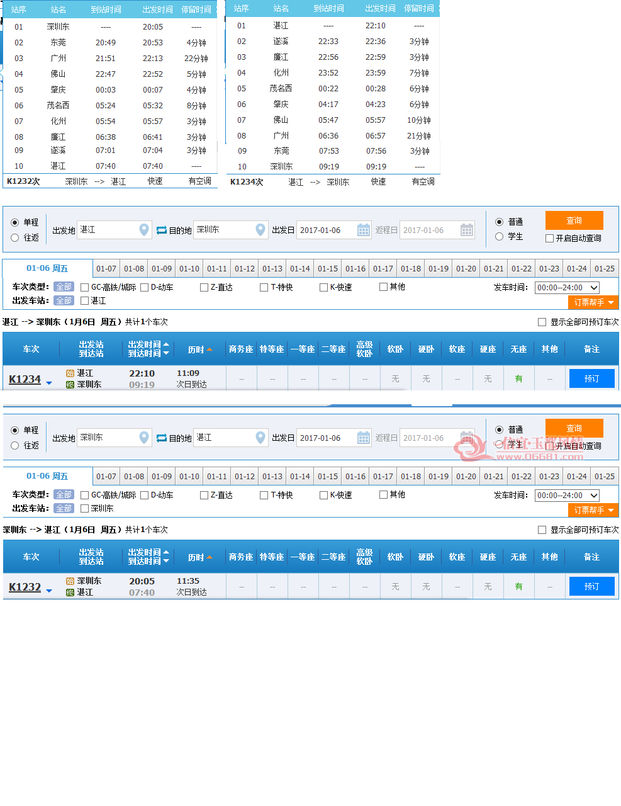Click 预订 for train K1232
This screenshot has width=621, height=806.
click(592, 586)
